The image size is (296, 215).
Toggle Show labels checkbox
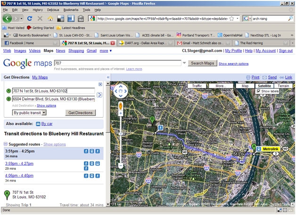[259, 91]
